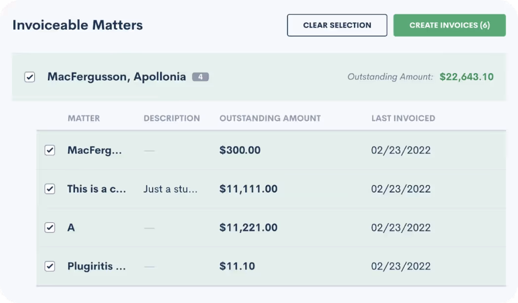This screenshot has width=518, height=303.
Task: Click the Clear Selection button
Action: click(337, 25)
